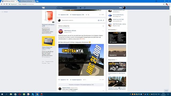Open the newcomers photo album thumbnail
This screenshot has width=171, height=96.
coord(117,38)
